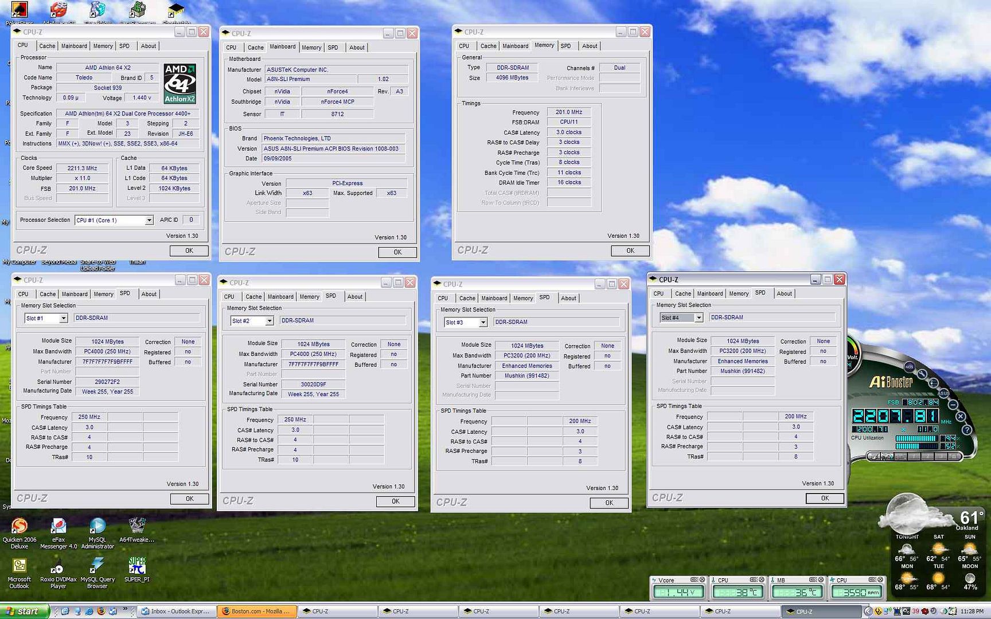Click the Internet Explorer quick launch icon
This screenshot has height=619, width=991.
[89, 611]
